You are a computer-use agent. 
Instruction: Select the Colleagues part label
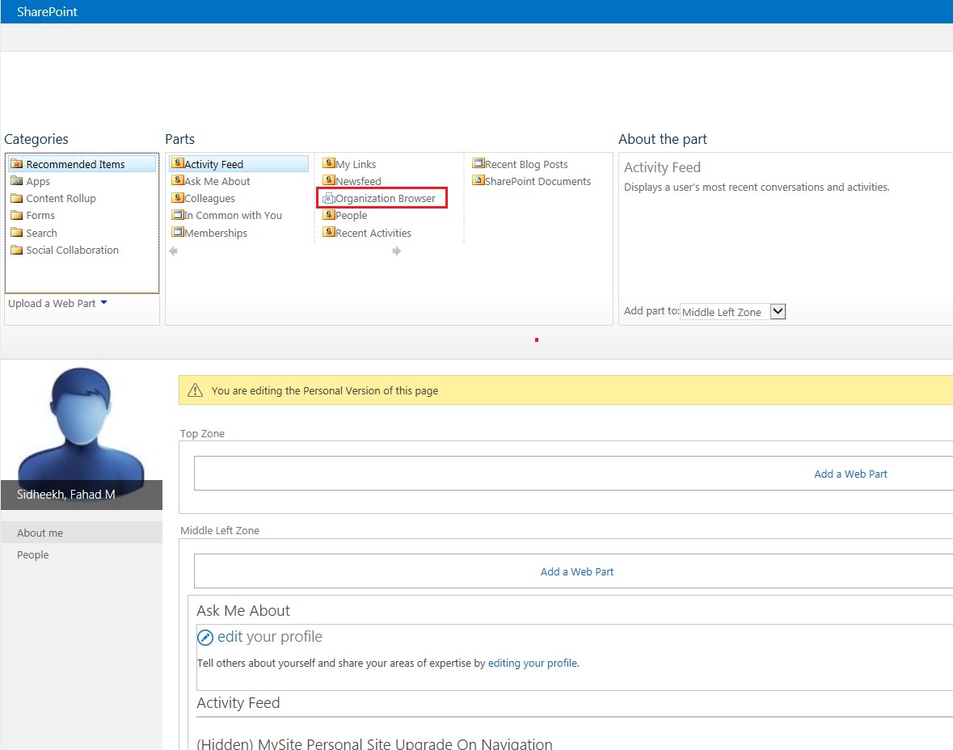[209, 198]
